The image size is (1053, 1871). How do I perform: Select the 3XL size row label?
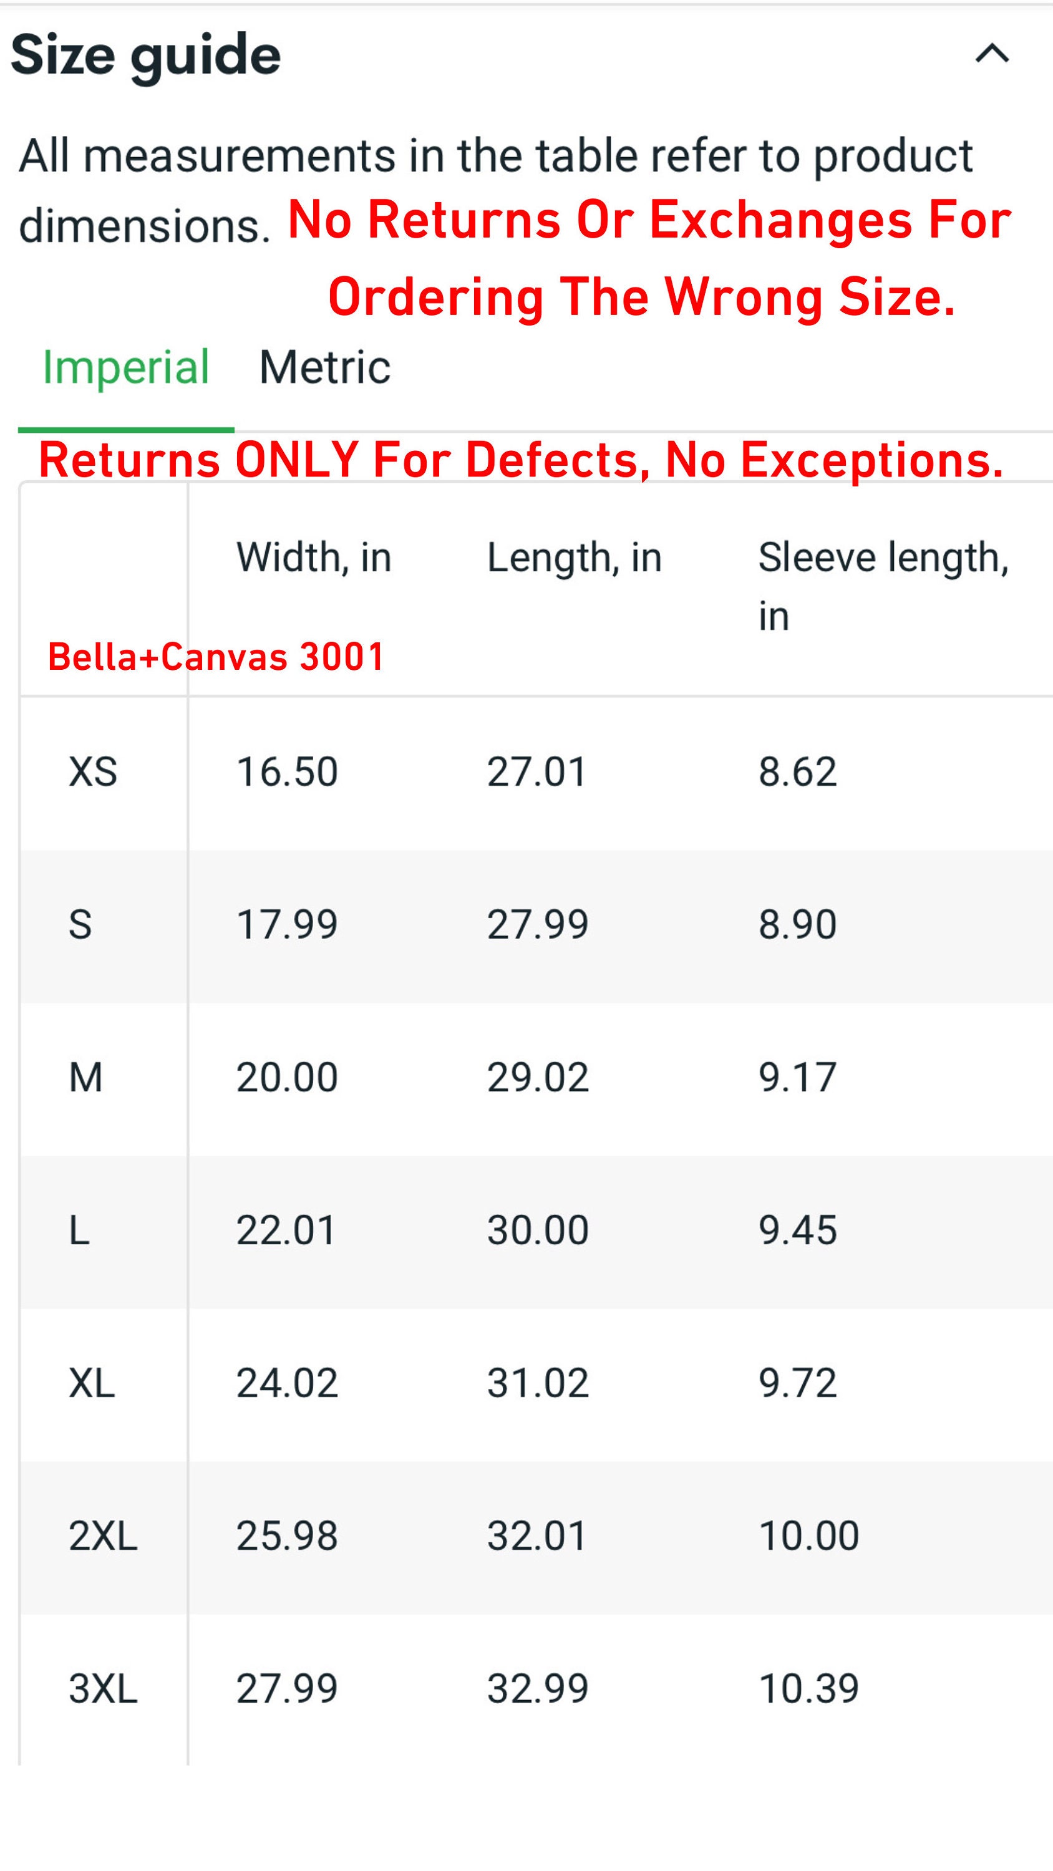(x=103, y=1688)
